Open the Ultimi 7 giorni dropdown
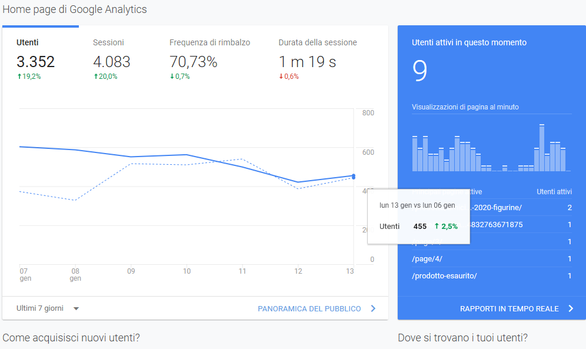The image size is (586, 349). [48, 308]
